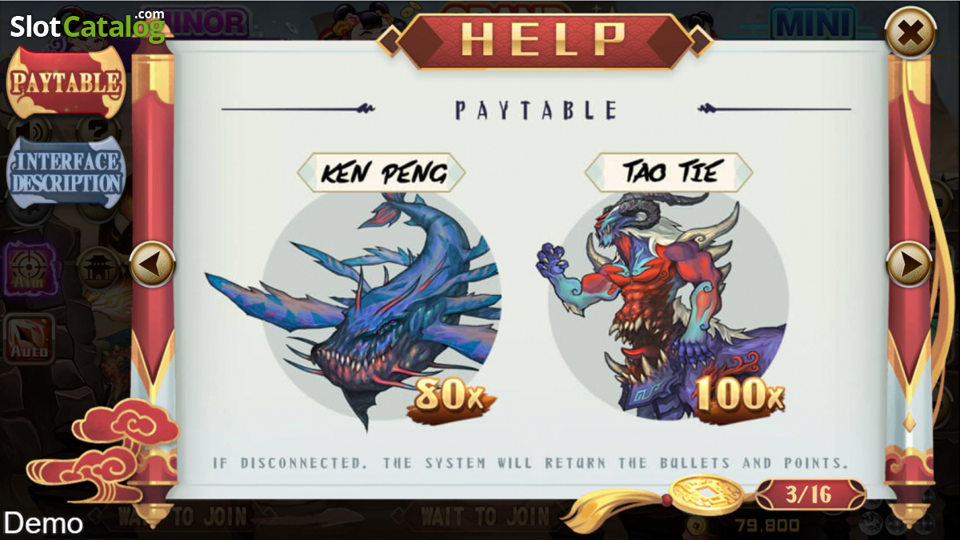
Task: Click the 80x payout badge
Action: (450, 397)
